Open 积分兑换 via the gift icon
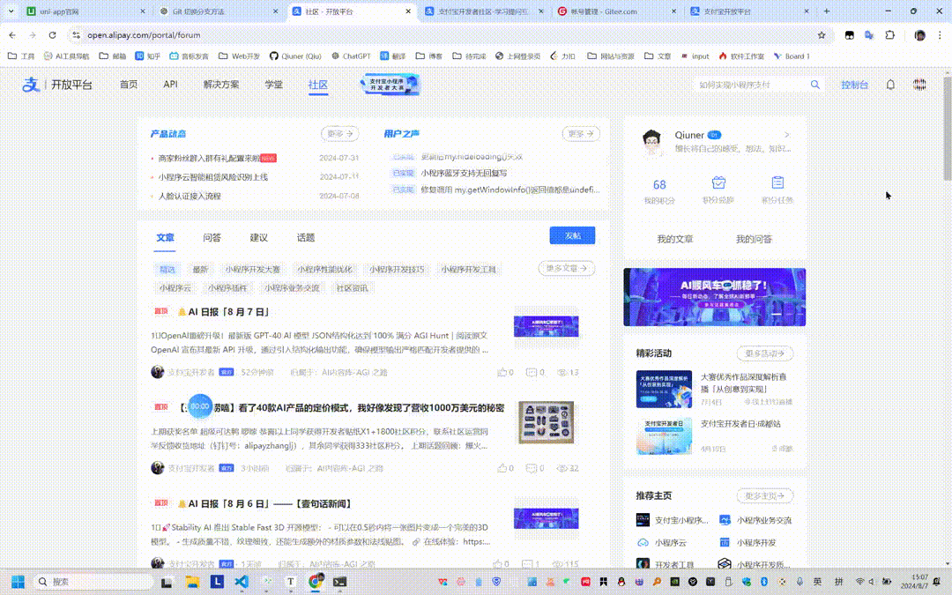Screen dimensions: 952x595 [718, 181]
